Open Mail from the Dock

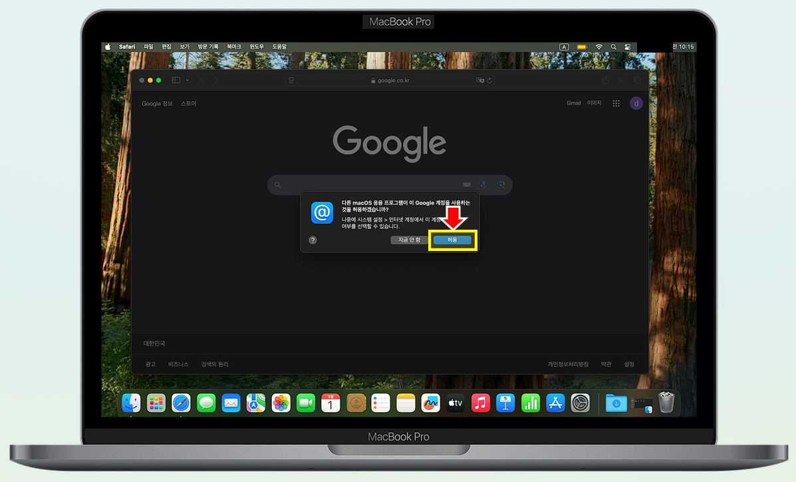click(x=231, y=403)
